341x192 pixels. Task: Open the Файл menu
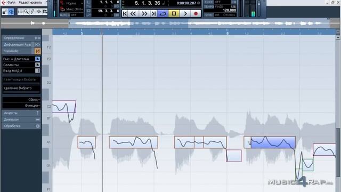(x=11, y=3)
